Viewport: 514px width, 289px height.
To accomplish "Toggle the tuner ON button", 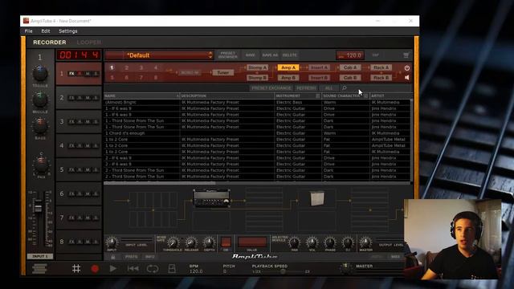I will pos(226,242).
